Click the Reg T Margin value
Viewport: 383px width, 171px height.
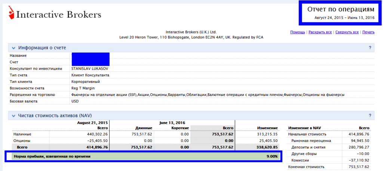coord(83,88)
